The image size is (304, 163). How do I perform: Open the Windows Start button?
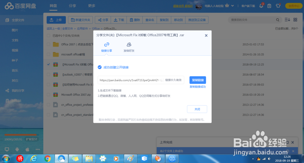click(x=6, y=158)
